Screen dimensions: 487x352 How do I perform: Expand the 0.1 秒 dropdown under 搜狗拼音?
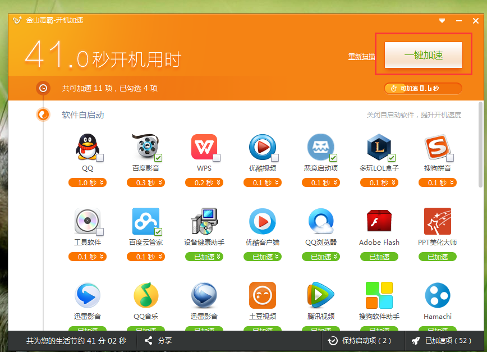tap(452, 182)
